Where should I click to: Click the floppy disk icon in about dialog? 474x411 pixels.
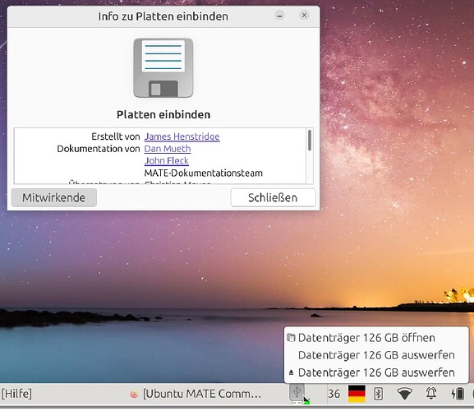tap(163, 67)
